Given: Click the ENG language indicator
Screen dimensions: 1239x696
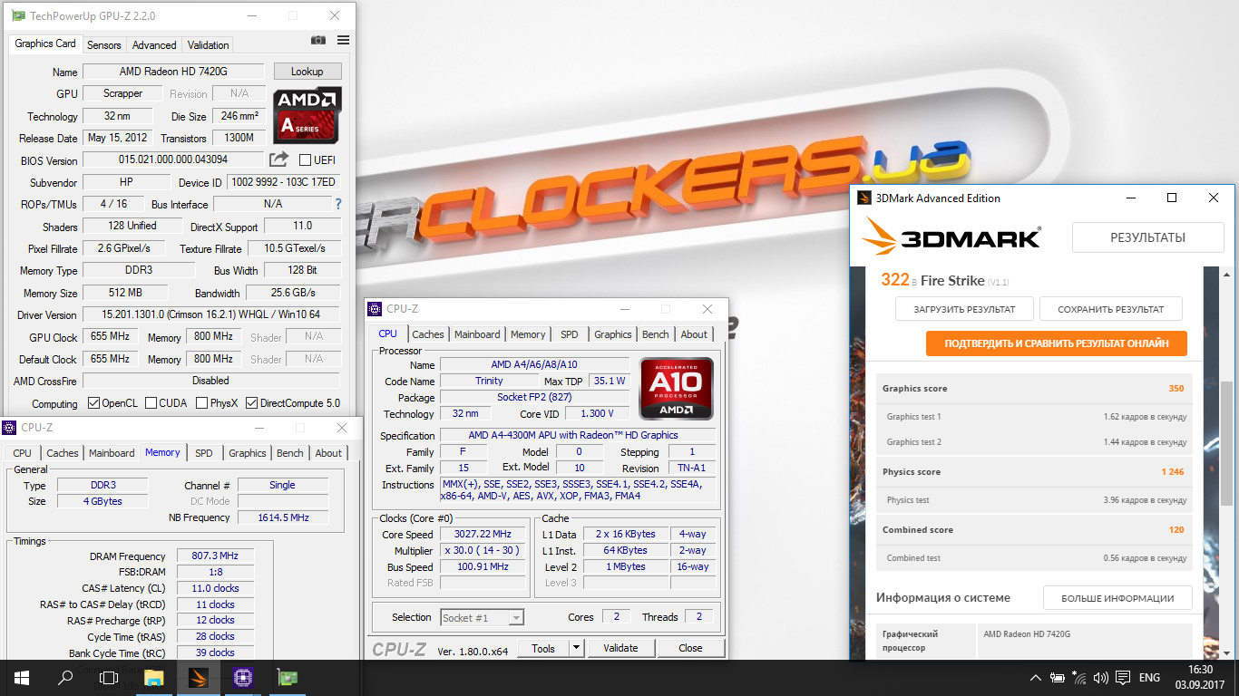Looking at the screenshot, I should [1149, 678].
